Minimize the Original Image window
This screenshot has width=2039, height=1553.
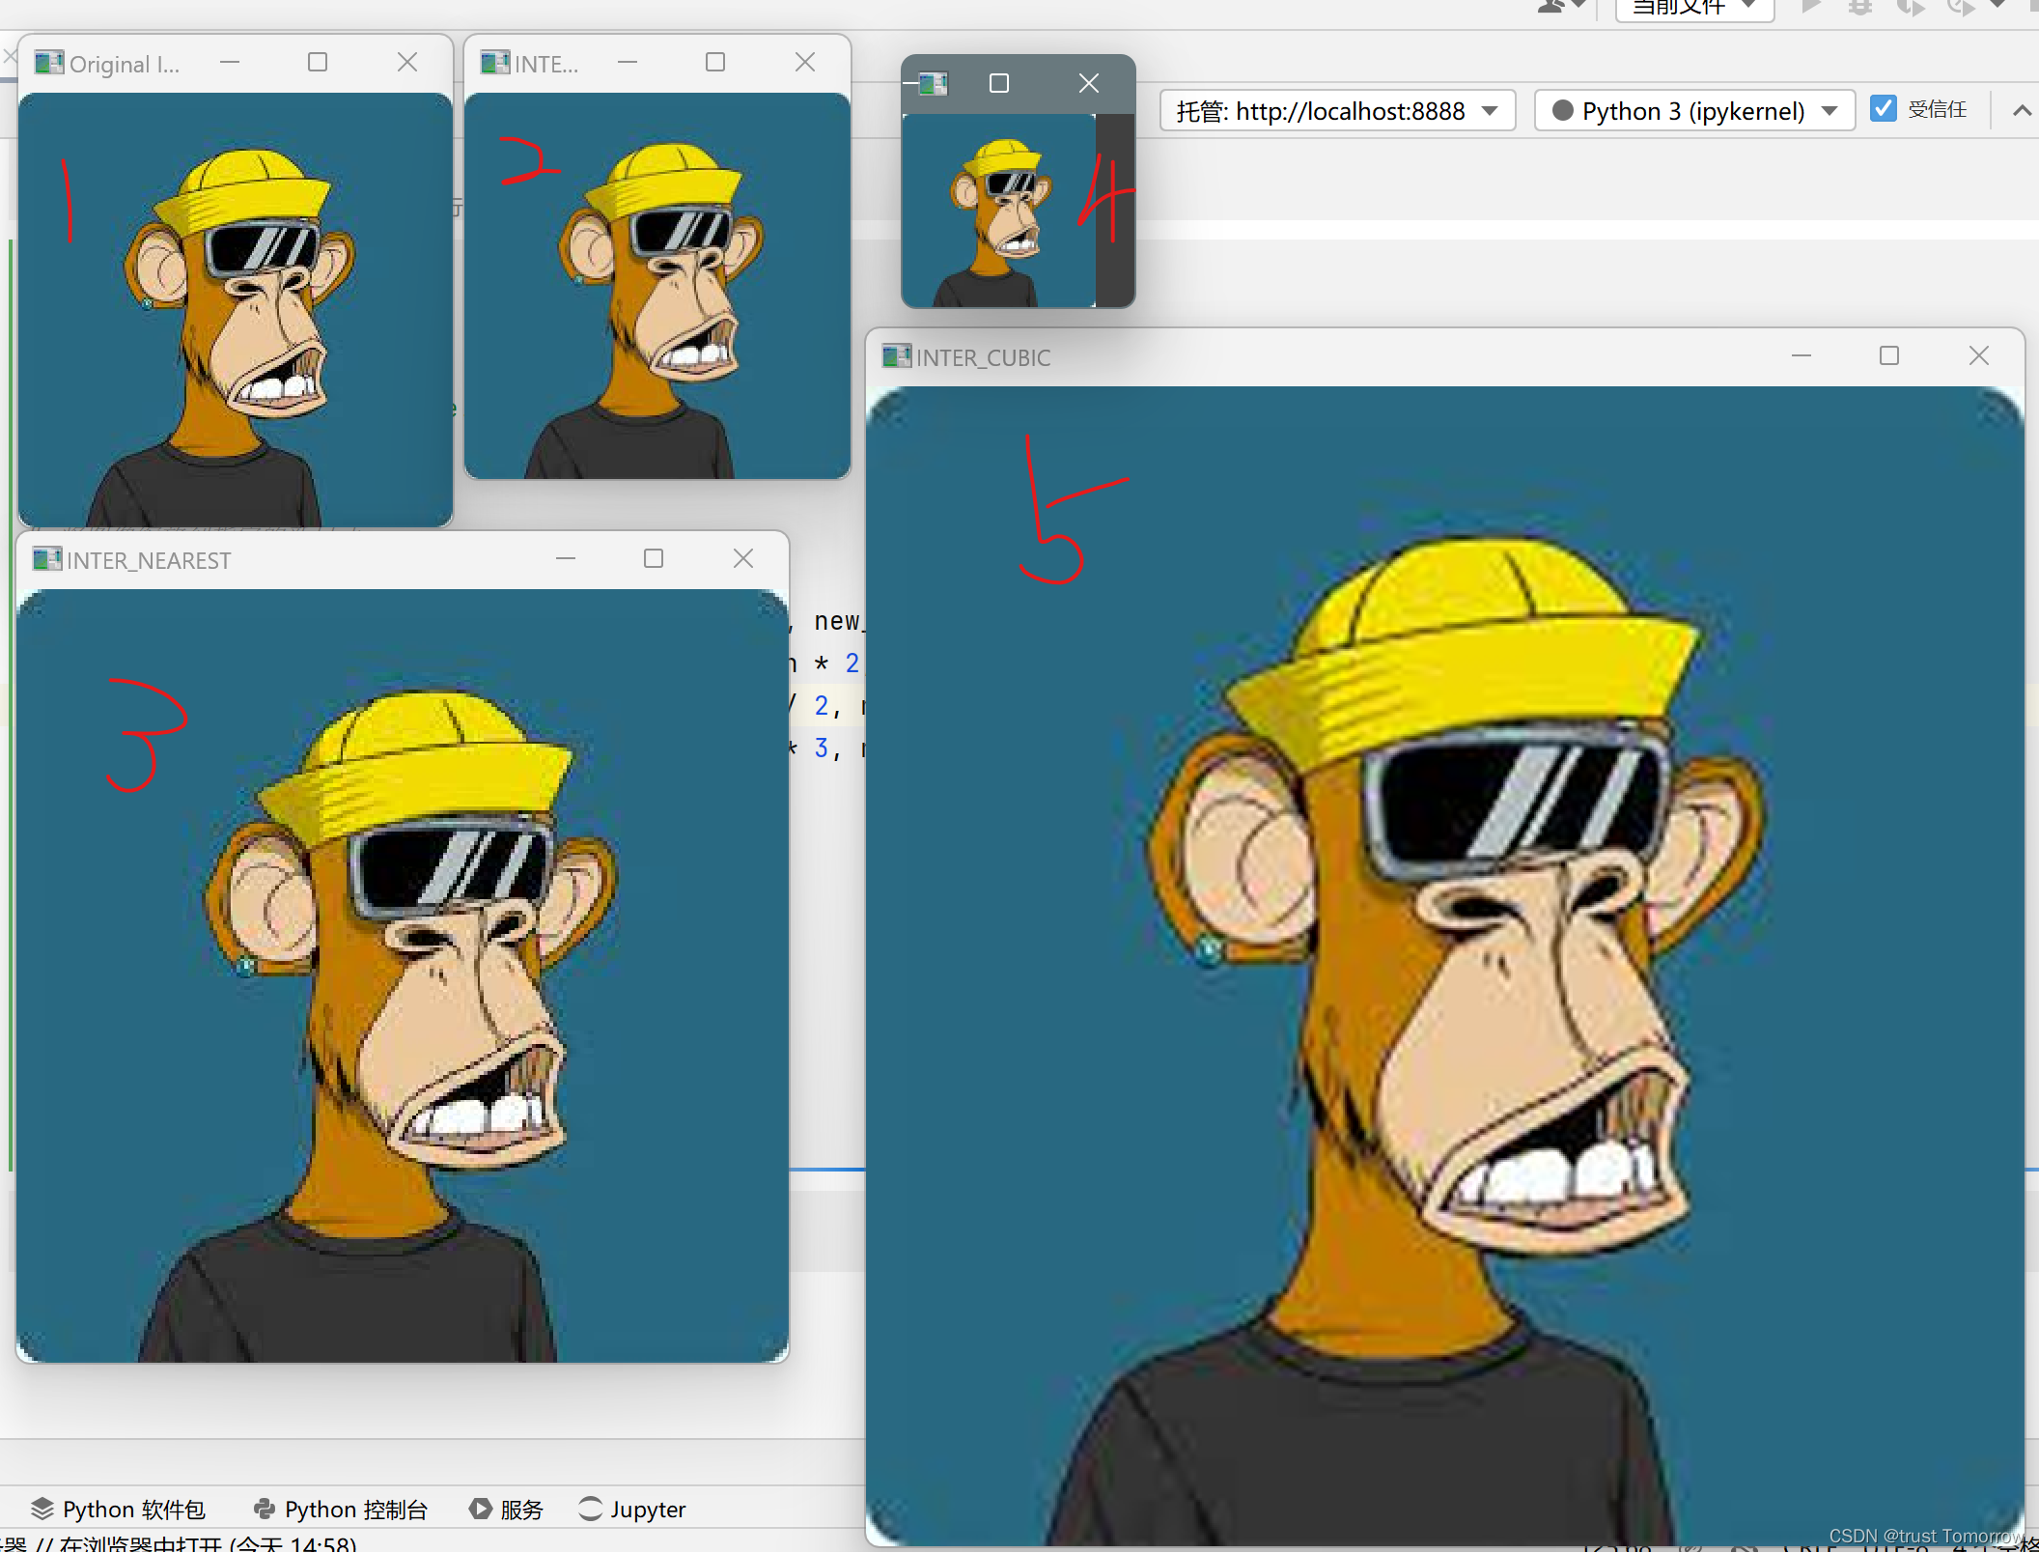(x=229, y=62)
